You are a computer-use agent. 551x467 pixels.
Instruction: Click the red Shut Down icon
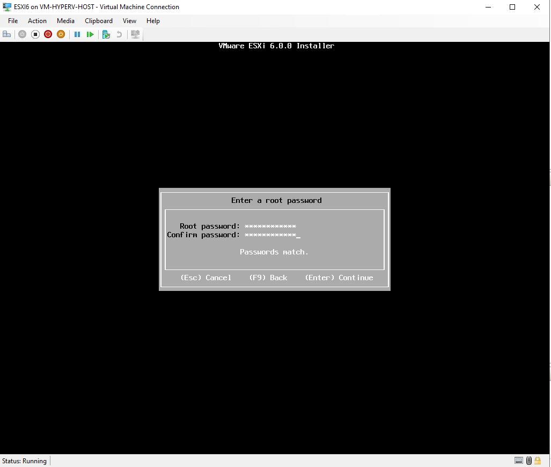click(48, 34)
